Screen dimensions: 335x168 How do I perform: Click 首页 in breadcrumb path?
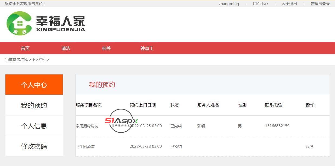click(25, 60)
